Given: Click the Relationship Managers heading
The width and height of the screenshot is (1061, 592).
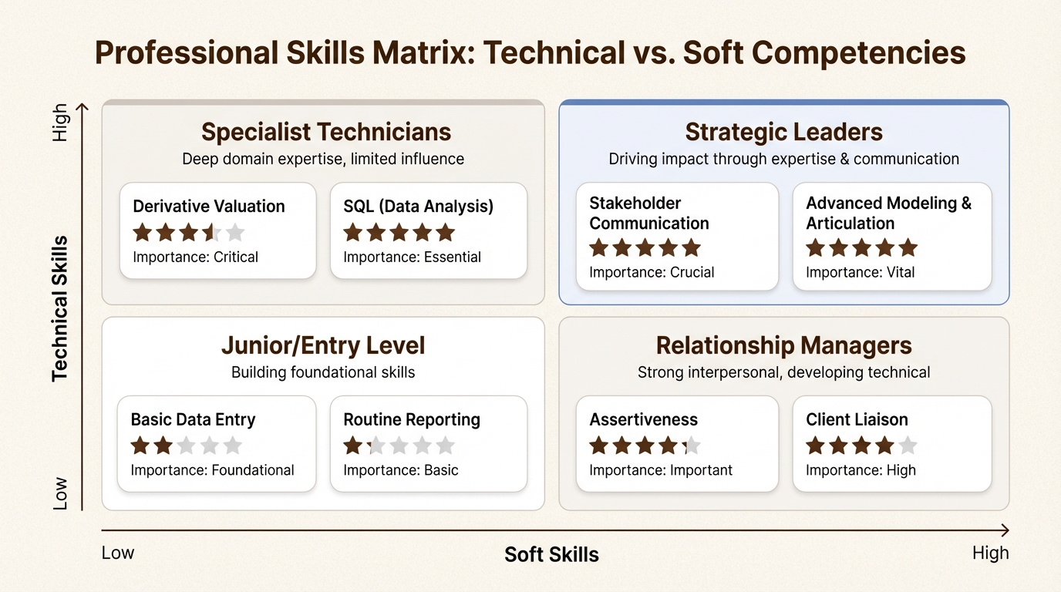Looking at the screenshot, I should [x=783, y=345].
